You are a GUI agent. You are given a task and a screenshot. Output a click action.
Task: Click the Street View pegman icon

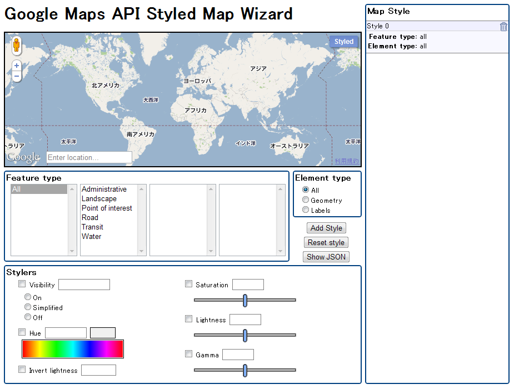16,45
